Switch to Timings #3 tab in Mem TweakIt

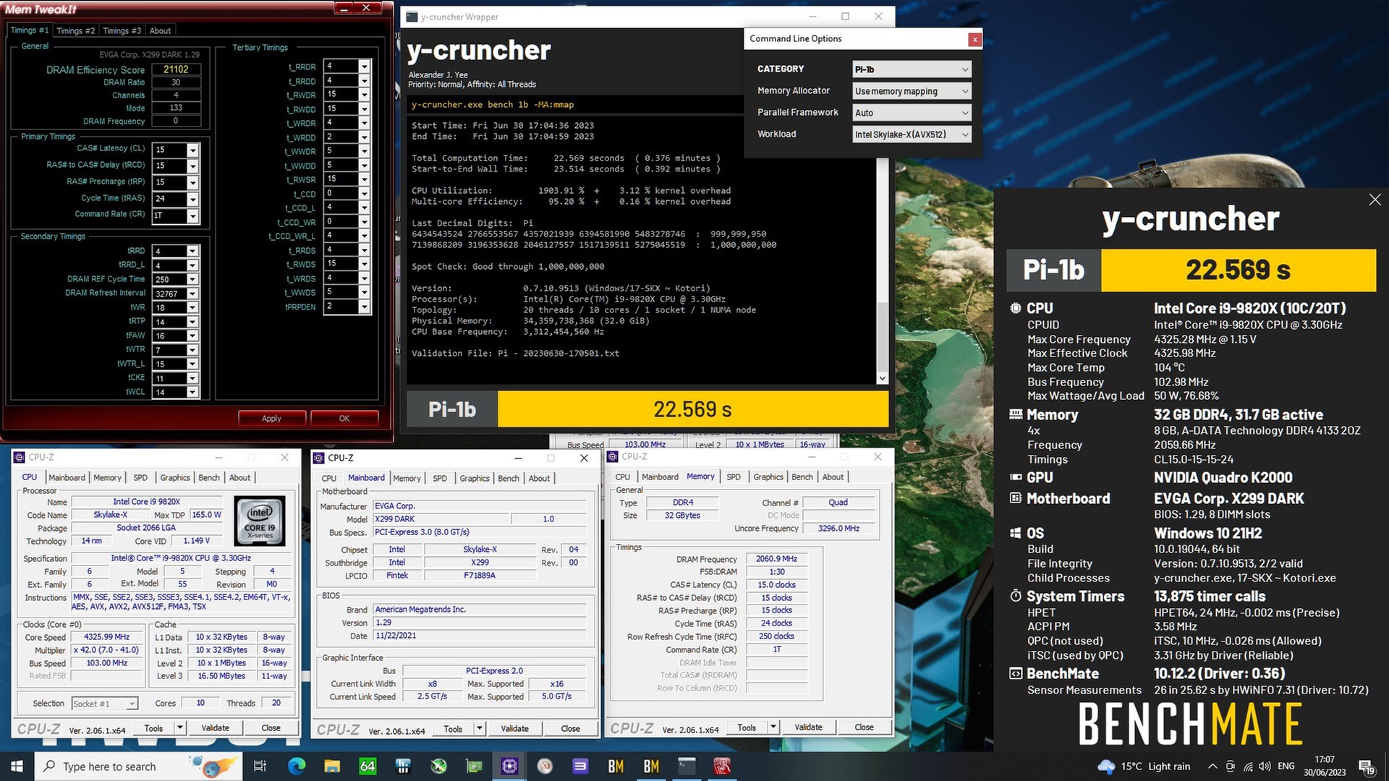(x=122, y=30)
